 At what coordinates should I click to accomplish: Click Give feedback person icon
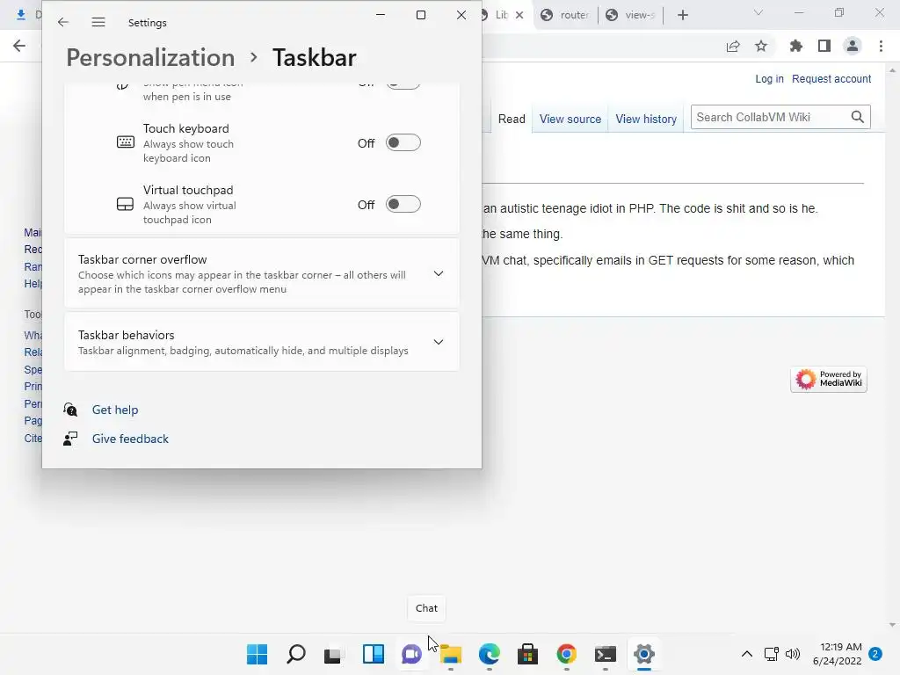coord(70,439)
